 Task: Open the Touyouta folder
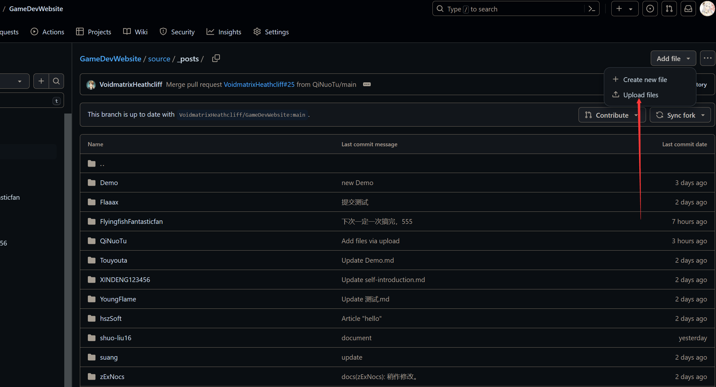[x=113, y=260]
